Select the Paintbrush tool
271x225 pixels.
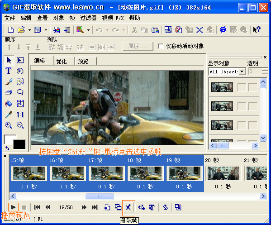pyautogui.click(x=9, y=81)
